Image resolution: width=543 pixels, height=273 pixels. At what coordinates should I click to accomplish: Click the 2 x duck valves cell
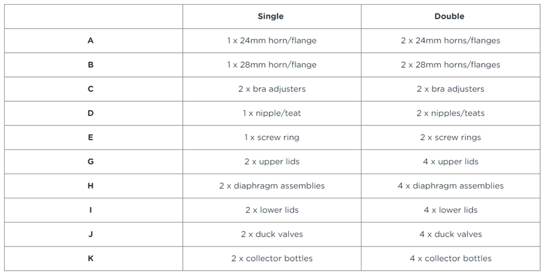tap(271, 234)
